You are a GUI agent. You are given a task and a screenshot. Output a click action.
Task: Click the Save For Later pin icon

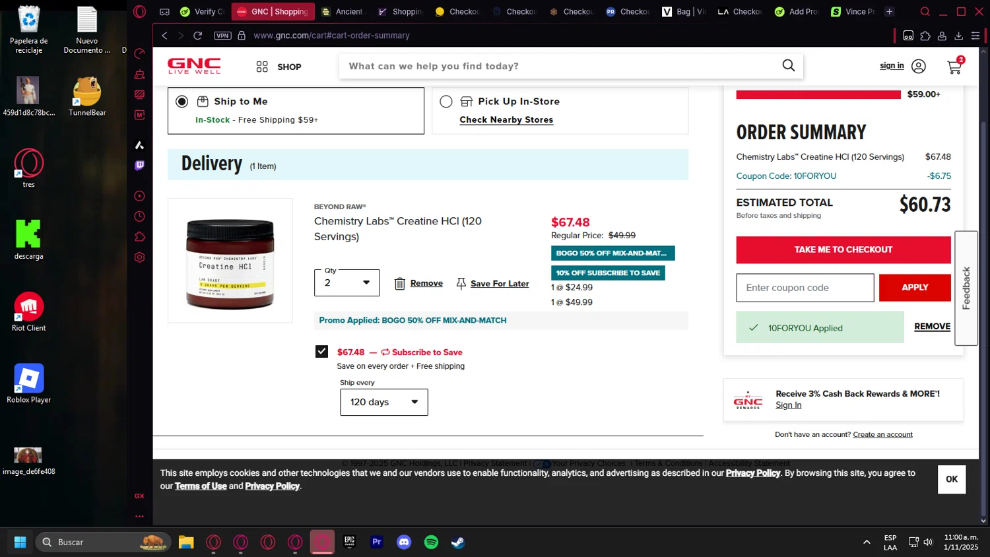click(461, 284)
